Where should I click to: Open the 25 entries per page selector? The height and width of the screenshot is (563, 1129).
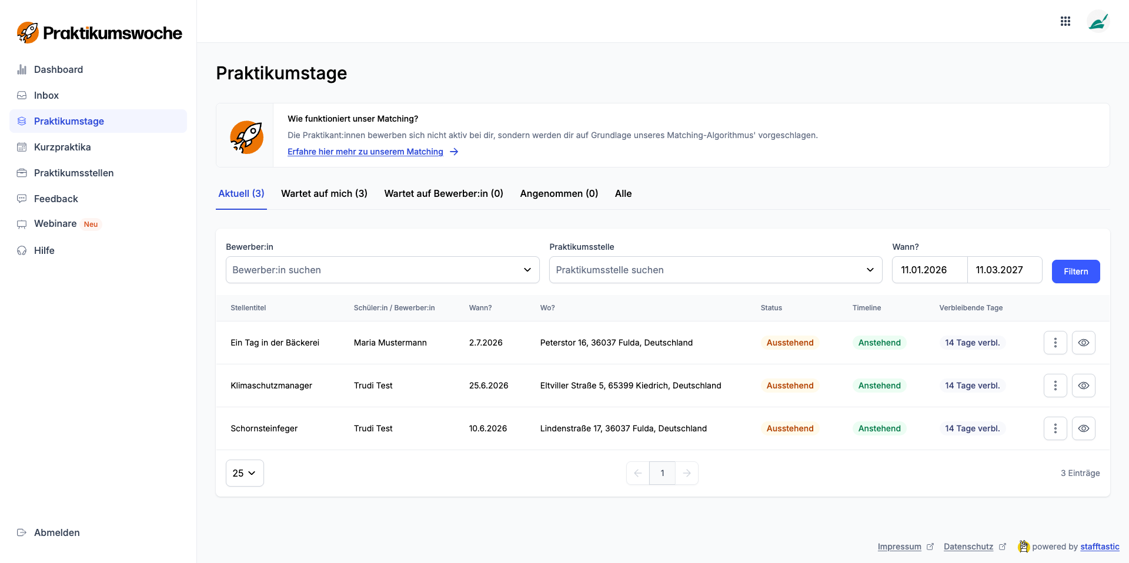(x=245, y=473)
